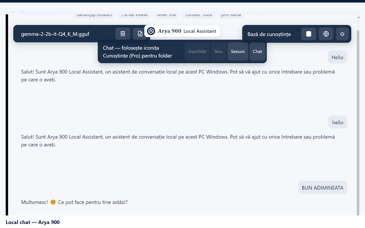Switch to the Chat tab
The image size is (365, 228).
257,52
